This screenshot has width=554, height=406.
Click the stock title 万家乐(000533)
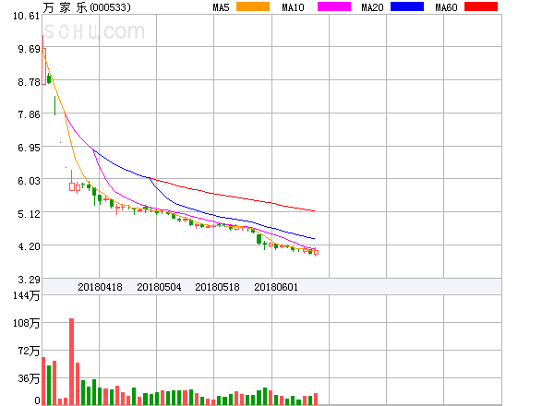[x=87, y=7]
